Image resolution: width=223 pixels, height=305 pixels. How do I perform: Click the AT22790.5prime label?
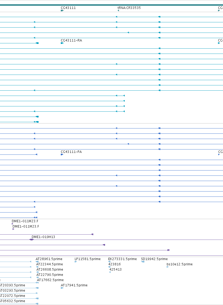coord(50,275)
